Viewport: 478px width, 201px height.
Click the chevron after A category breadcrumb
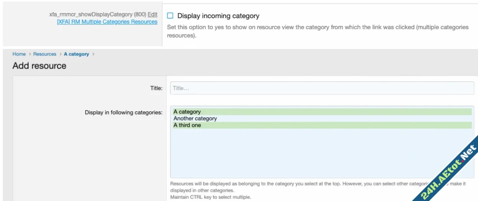pyautogui.click(x=93, y=54)
